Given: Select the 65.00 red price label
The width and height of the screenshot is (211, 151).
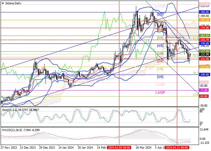Looking at the screenshot, I should [x=204, y=96].
